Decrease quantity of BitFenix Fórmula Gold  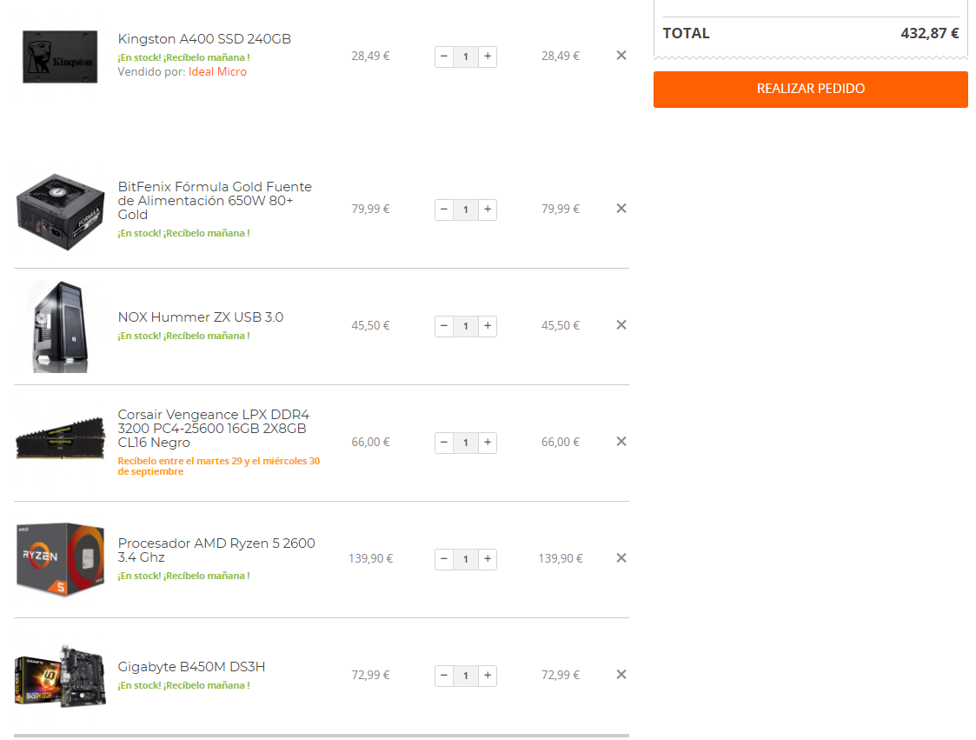444,210
